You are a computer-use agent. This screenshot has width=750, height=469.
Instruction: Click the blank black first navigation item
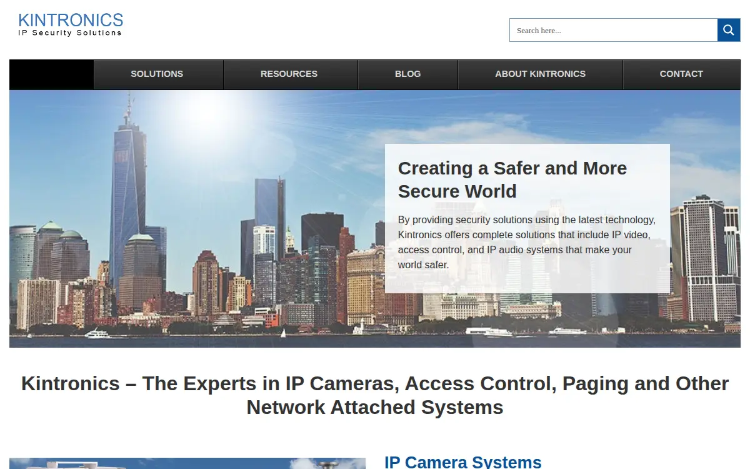[51, 74]
